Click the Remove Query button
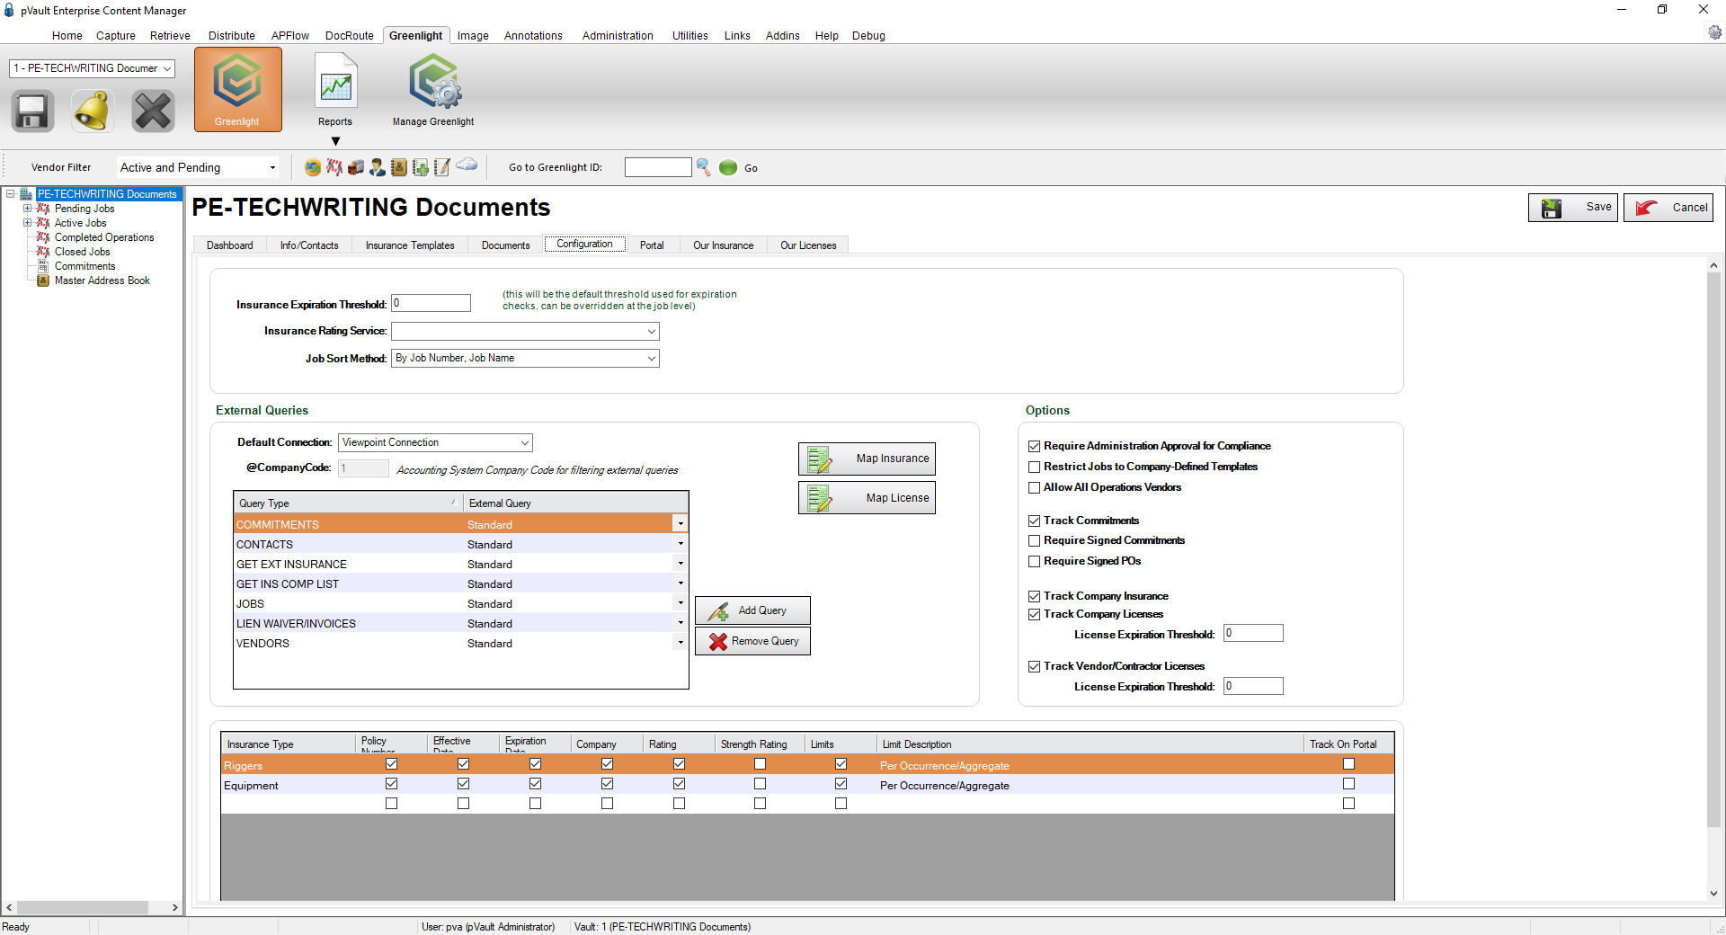The height and width of the screenshot is (935, 1726). 752,641
